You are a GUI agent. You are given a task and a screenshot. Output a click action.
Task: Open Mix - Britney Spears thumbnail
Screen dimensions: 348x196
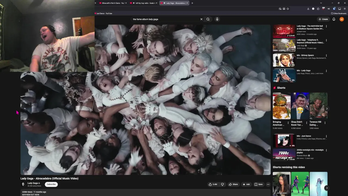tap(284, 60)
